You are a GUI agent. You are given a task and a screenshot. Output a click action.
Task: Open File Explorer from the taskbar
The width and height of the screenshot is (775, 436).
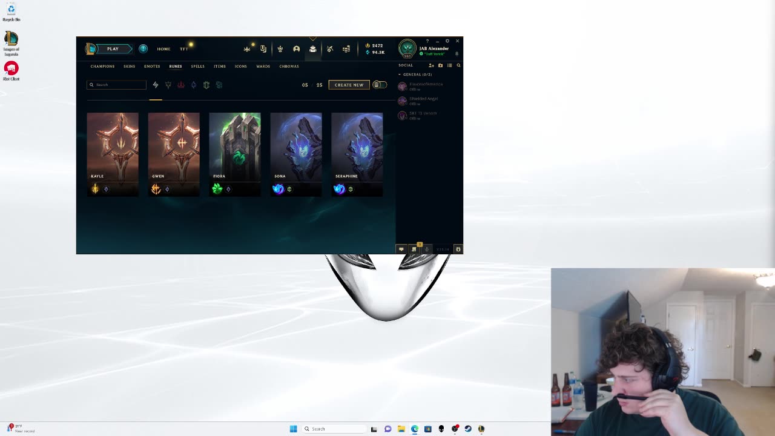point(401,429)
